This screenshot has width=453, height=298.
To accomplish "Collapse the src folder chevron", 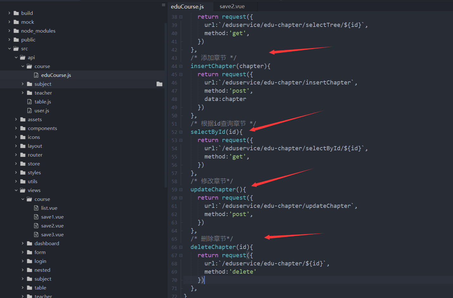I will pyautogui.click(x=9, y=48).
